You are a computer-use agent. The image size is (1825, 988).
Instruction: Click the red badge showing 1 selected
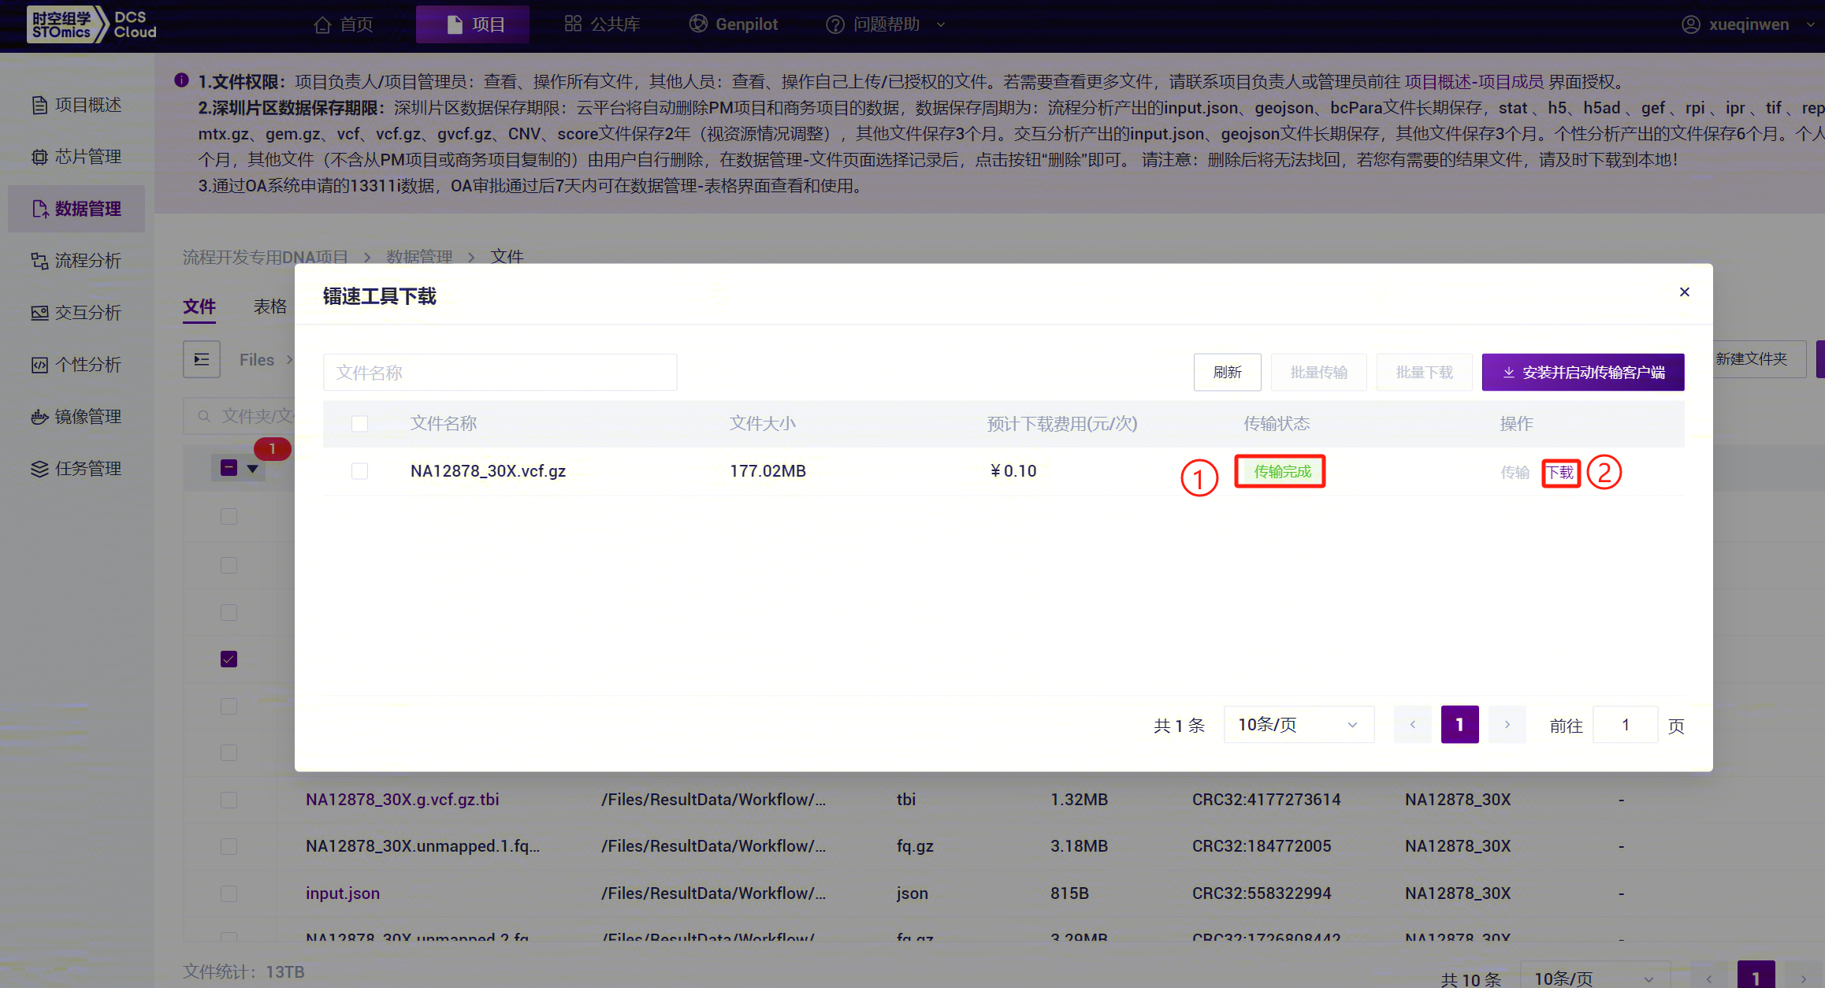(273, 448)
